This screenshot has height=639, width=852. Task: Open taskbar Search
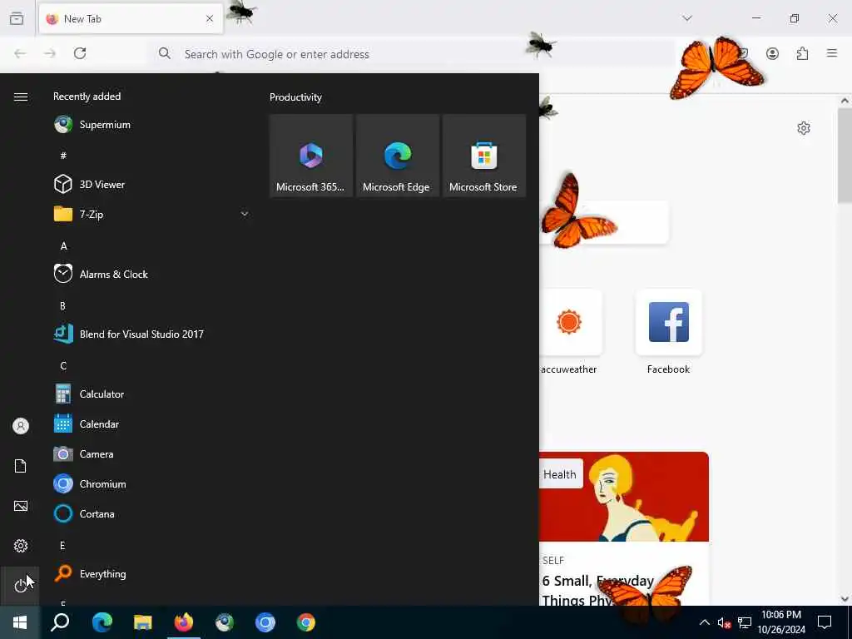[x=60, y=622]
